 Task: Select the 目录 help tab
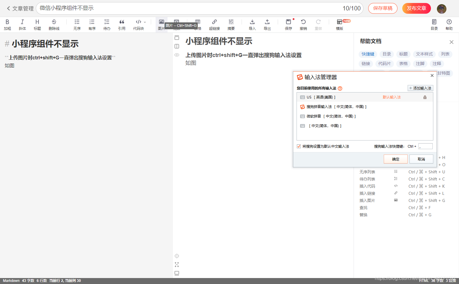pos(387,54)
